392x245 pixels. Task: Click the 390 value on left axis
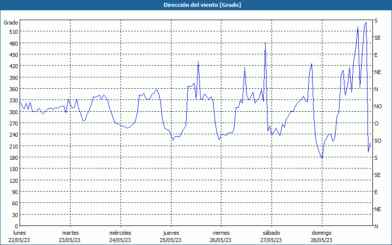pos(14,78)
